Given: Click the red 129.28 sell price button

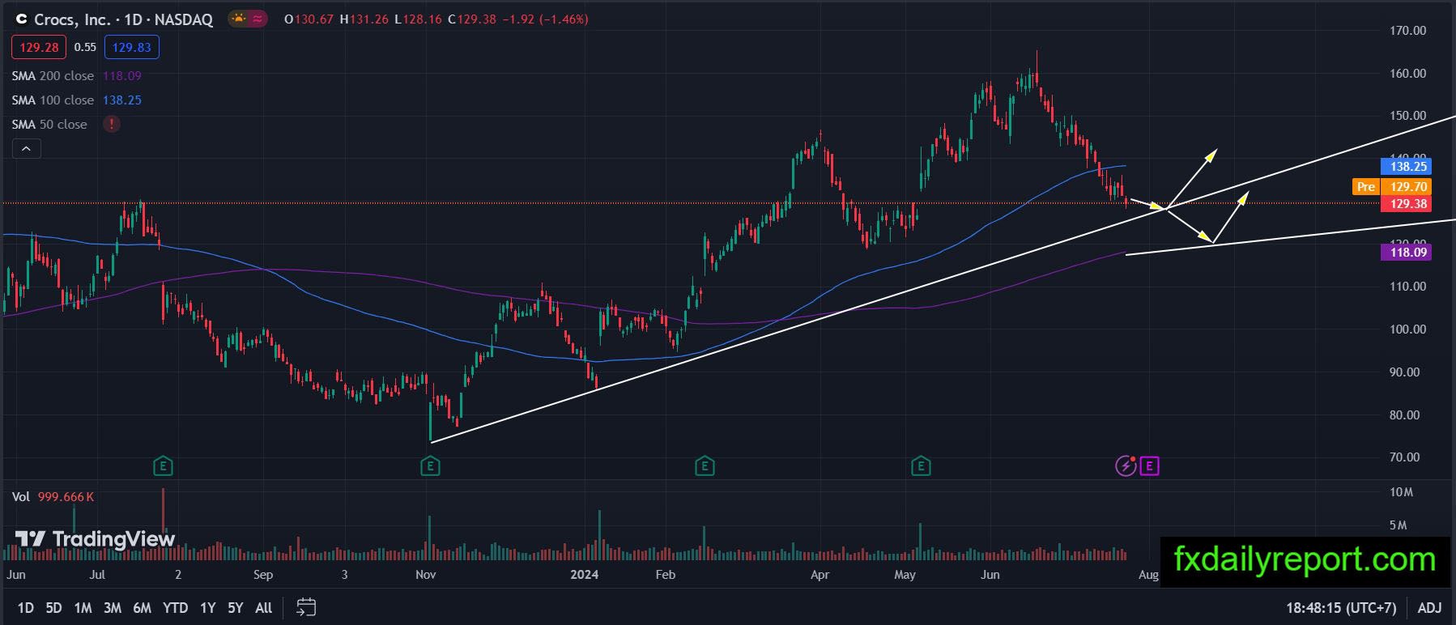Looking at the screenshot, I should tap(39, 47).
